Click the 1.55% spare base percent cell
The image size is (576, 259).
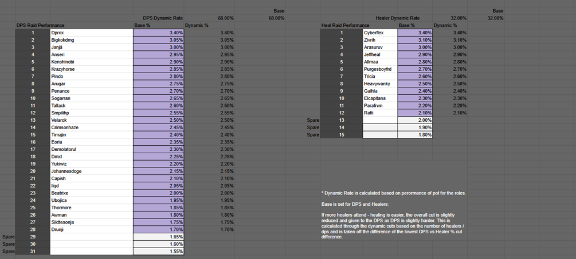[x=158, y=252]
